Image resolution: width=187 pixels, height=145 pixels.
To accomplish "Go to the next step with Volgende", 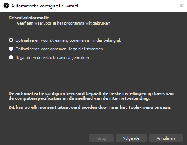I will click(131, 138).
